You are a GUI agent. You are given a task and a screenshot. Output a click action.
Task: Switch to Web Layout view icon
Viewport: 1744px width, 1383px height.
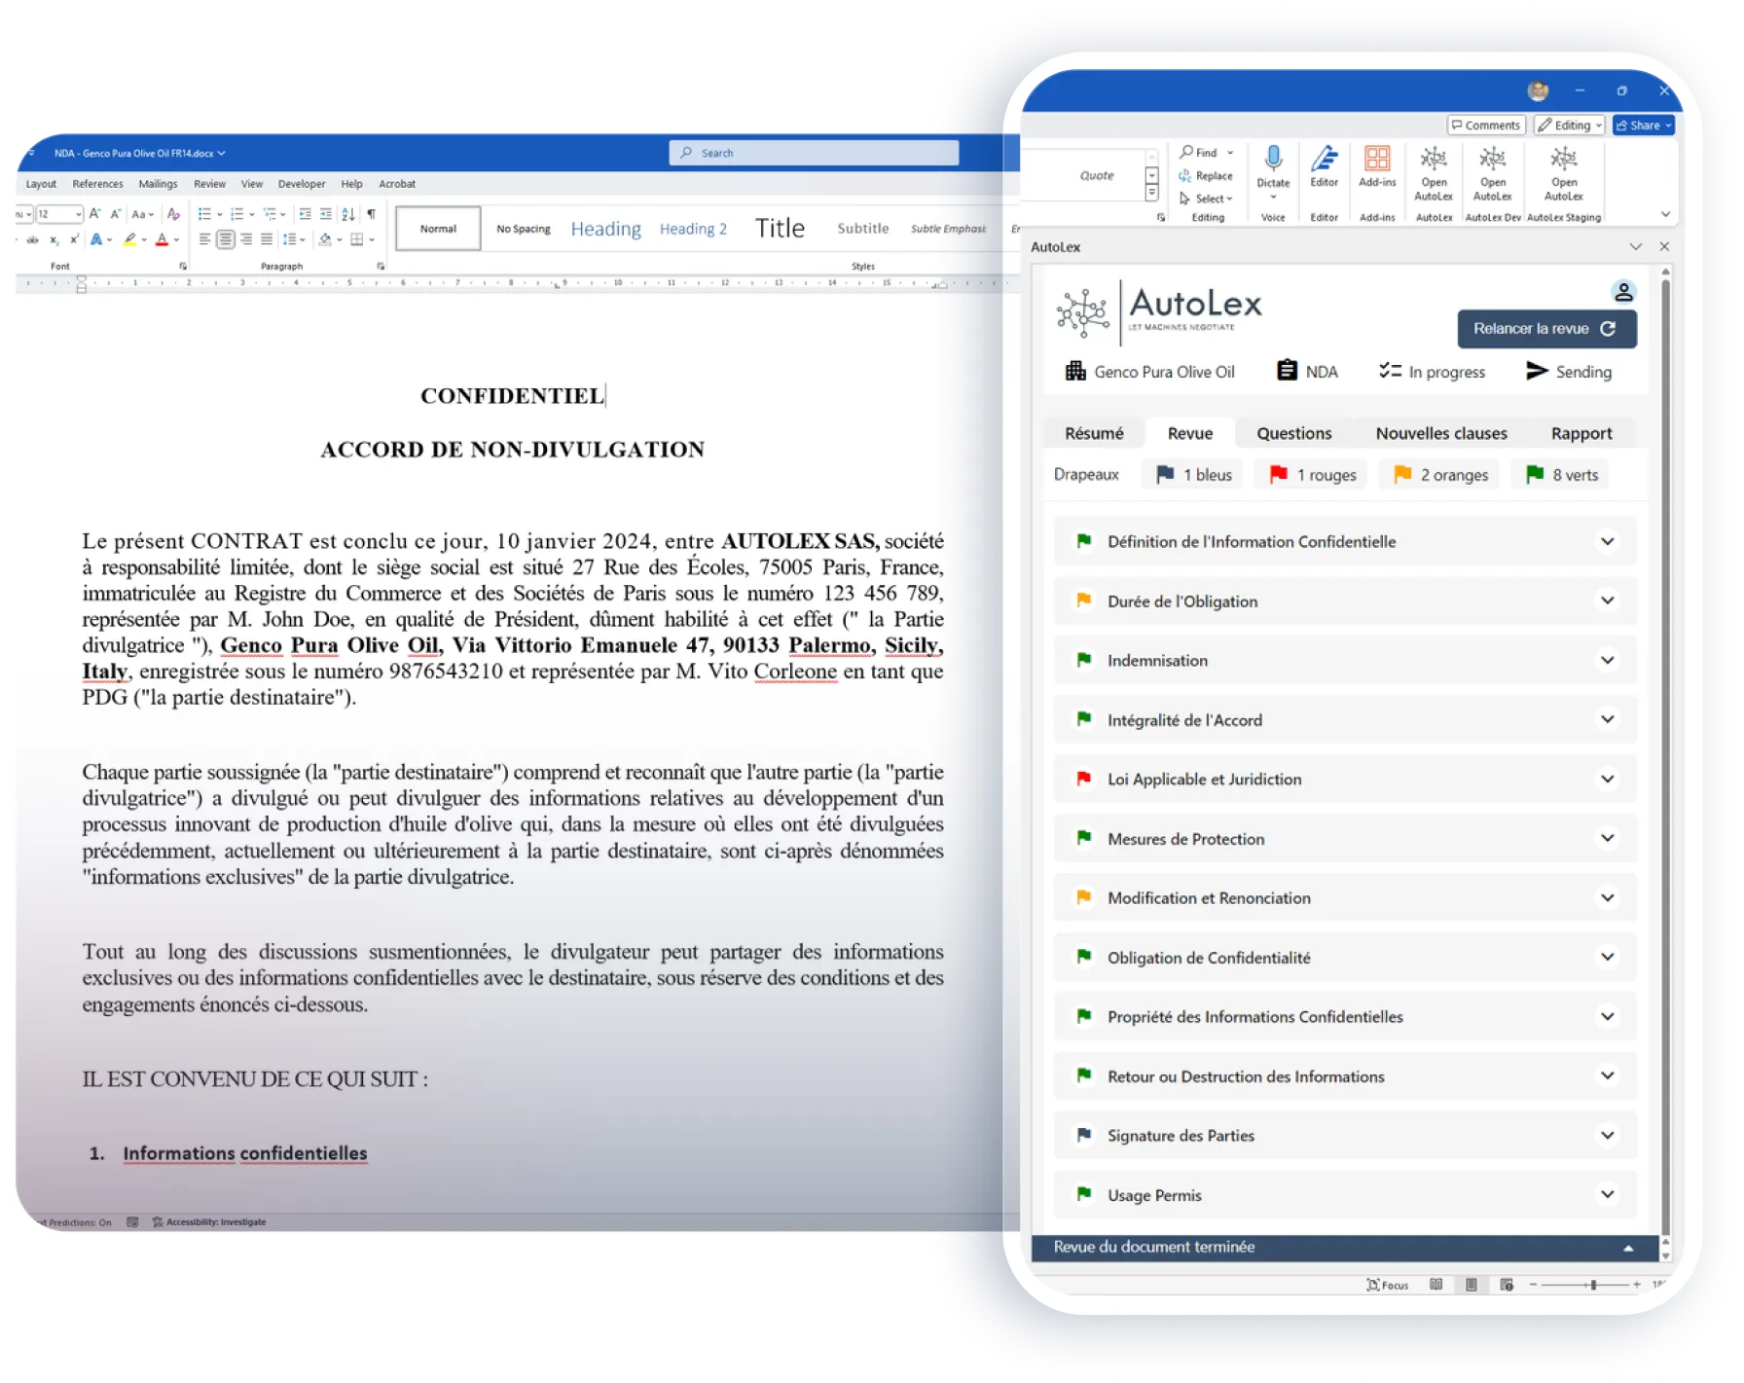click(x=1507, y=1285)
